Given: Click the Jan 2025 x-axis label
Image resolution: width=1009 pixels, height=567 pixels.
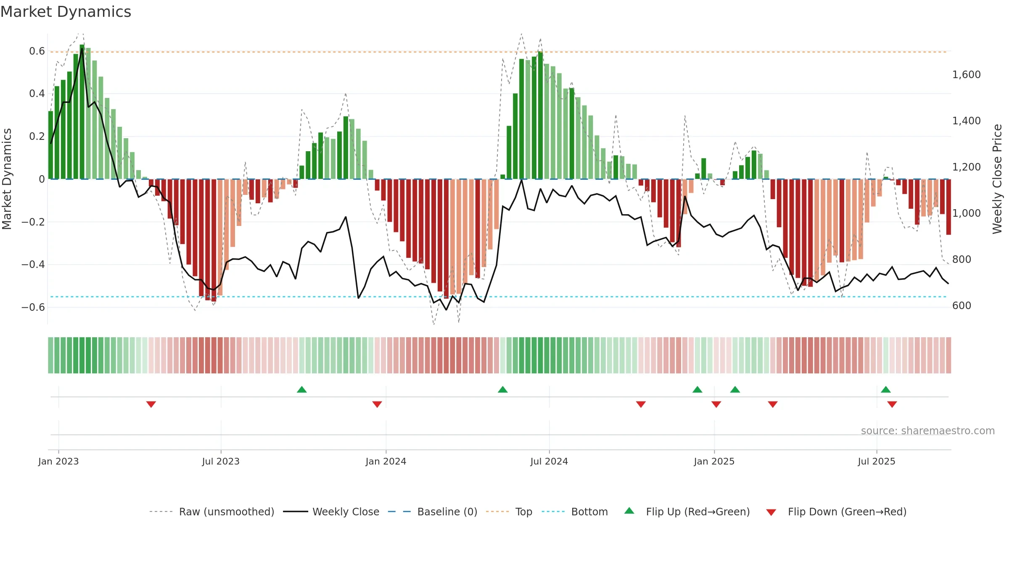Looking at the screenshot, I should coord(714,461).
